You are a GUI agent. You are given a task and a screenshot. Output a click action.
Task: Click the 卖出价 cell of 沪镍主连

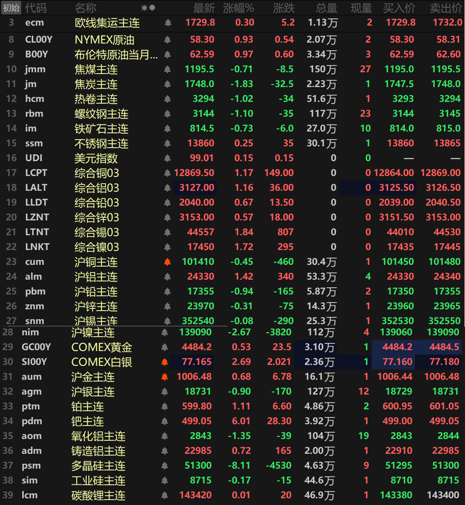pyautogui.click(x=444, y=333)
